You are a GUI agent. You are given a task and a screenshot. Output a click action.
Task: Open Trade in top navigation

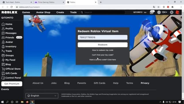click(73, 12)
